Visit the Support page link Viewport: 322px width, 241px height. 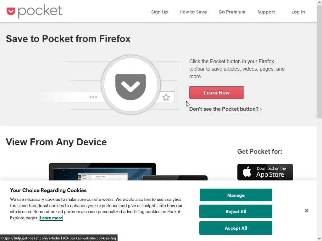click(266, 12)
